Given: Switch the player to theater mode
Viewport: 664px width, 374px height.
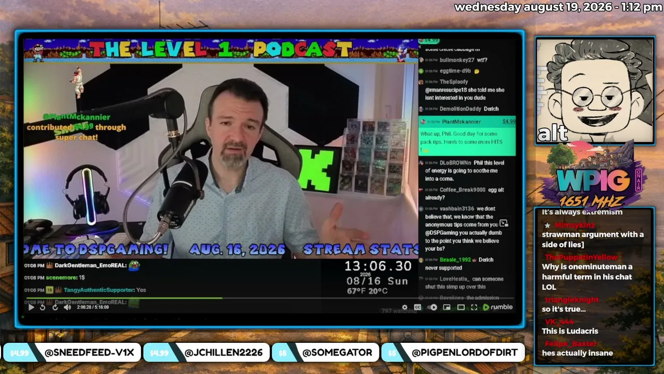Looking at the screenshot, I should 461,308.
